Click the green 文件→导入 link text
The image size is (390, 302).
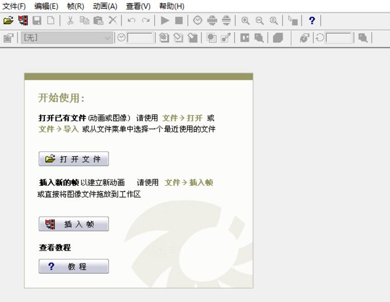point(59,129)
